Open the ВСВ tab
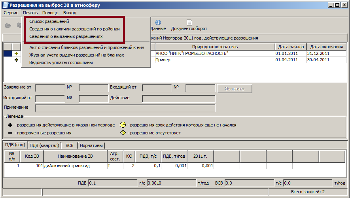The image size is (350, 198). pos(70,145)
